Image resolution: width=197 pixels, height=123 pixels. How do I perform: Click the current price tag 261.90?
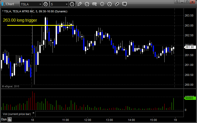(x=190, y=47)
